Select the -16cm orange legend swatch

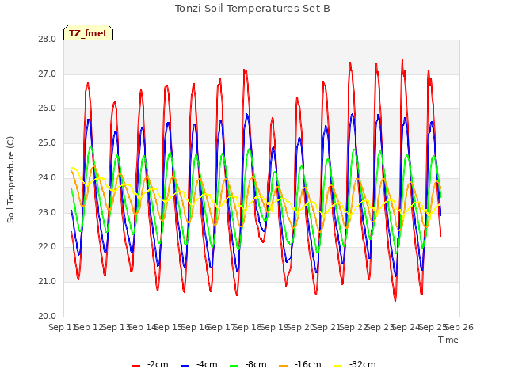coord(284,366)
